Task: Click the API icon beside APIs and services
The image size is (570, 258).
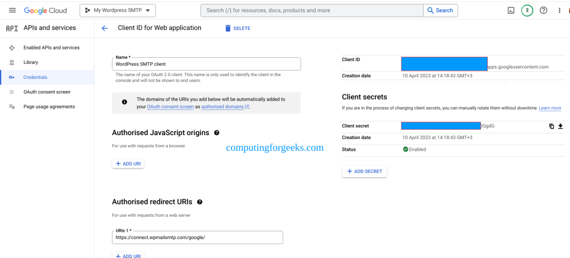Action: tap(12, 28)
